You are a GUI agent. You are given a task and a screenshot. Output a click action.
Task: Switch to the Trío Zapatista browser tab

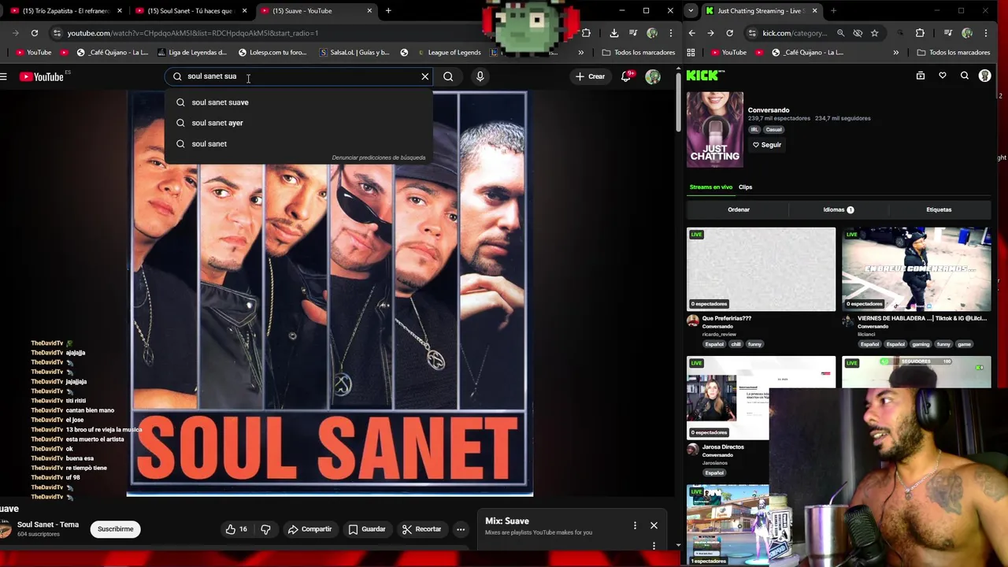66,11
